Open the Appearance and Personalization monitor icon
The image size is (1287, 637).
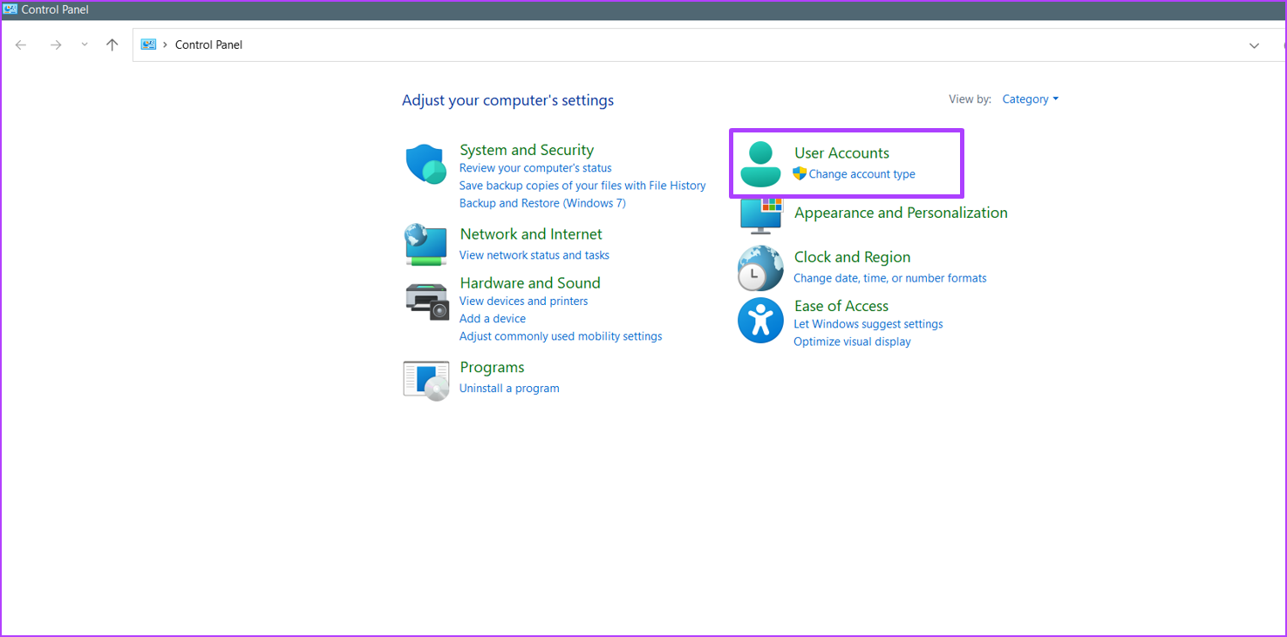(x=761, y=214)
